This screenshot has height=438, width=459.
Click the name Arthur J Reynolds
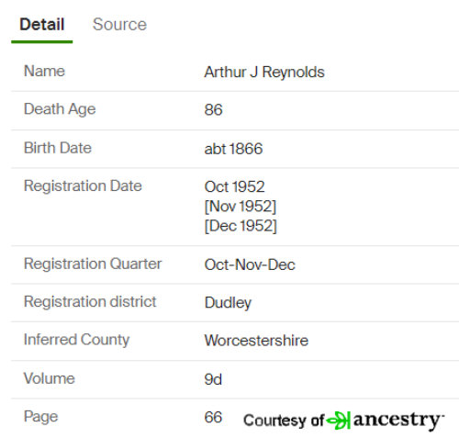(x=264, y=73)
